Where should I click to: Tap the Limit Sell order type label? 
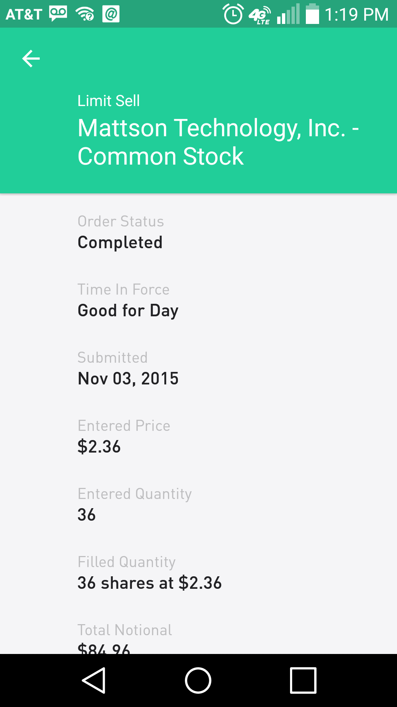[x=108, y=101]
